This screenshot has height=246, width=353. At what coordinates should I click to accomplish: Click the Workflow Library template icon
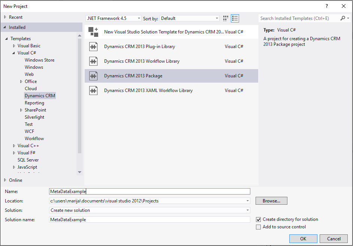pyautogui.click(x=93, y=61)
